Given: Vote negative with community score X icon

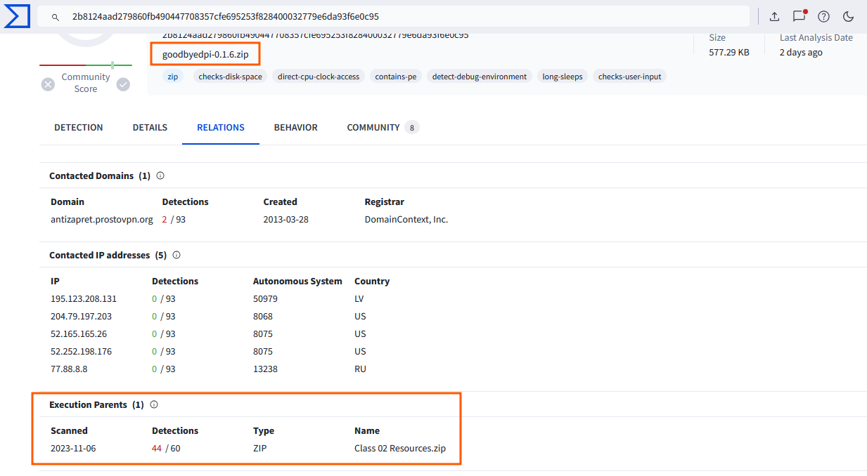Looking at the screenshot, I should (48, 84).
